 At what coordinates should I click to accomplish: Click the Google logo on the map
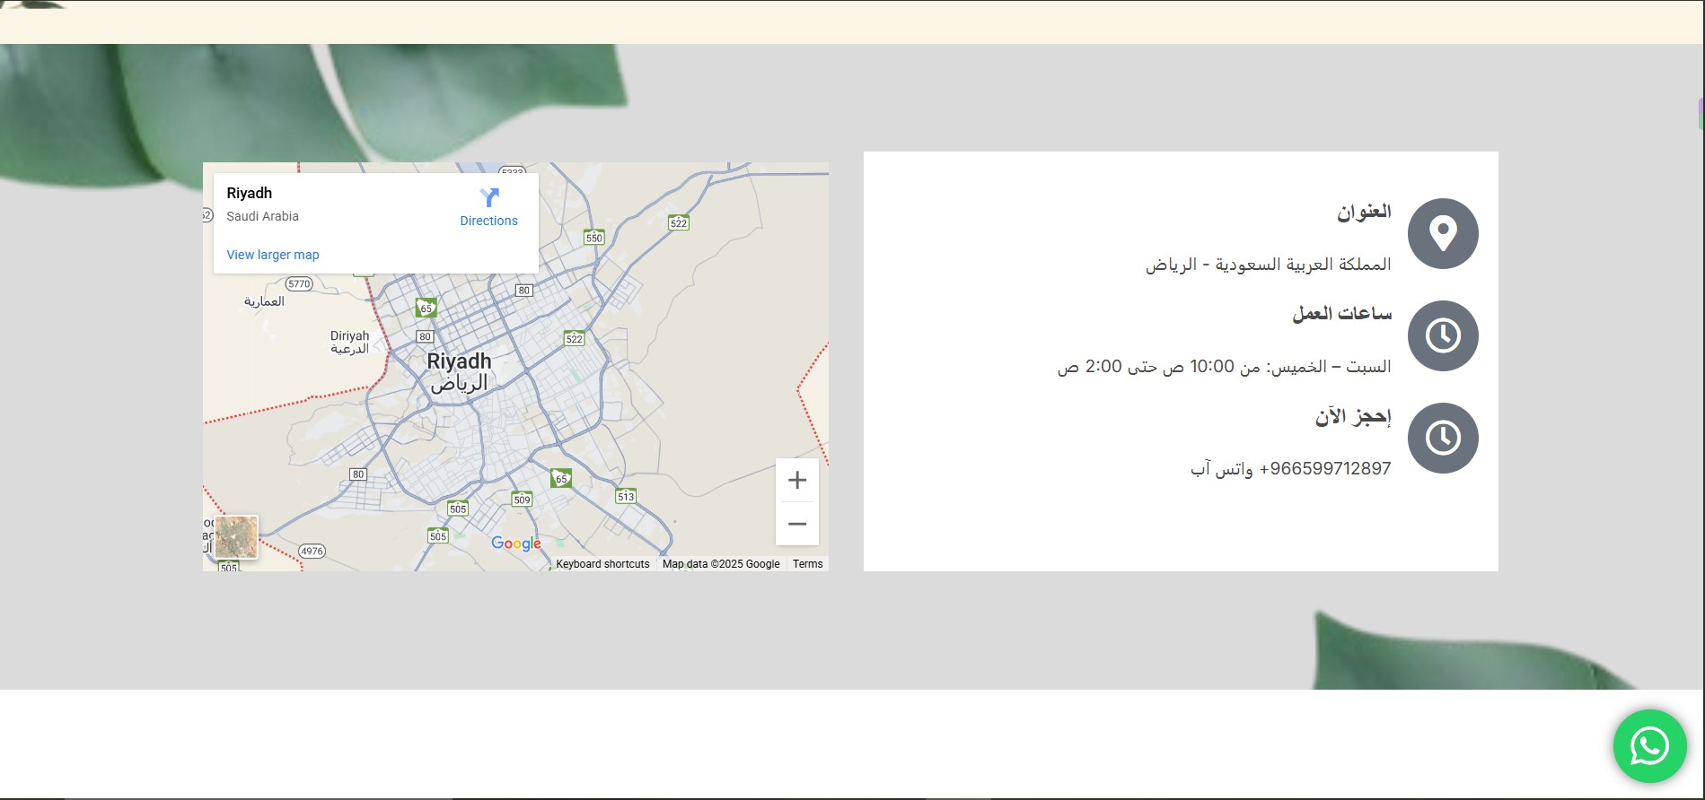515,543
